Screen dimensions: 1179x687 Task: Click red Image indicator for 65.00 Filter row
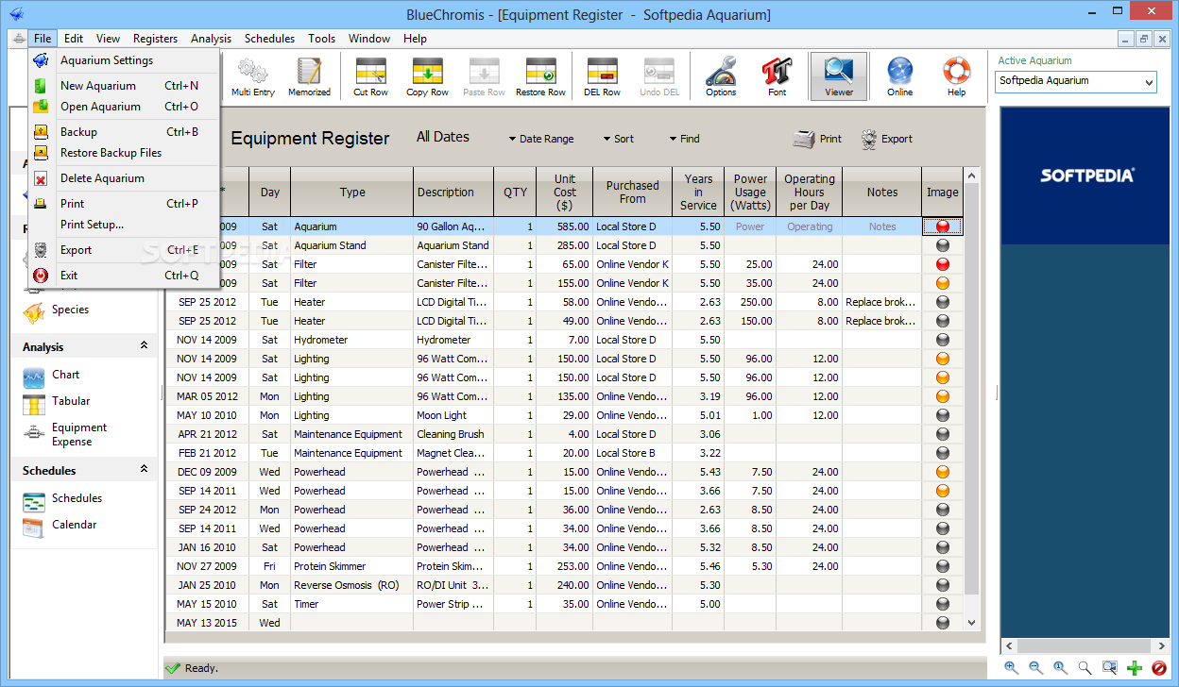point(942,264)
